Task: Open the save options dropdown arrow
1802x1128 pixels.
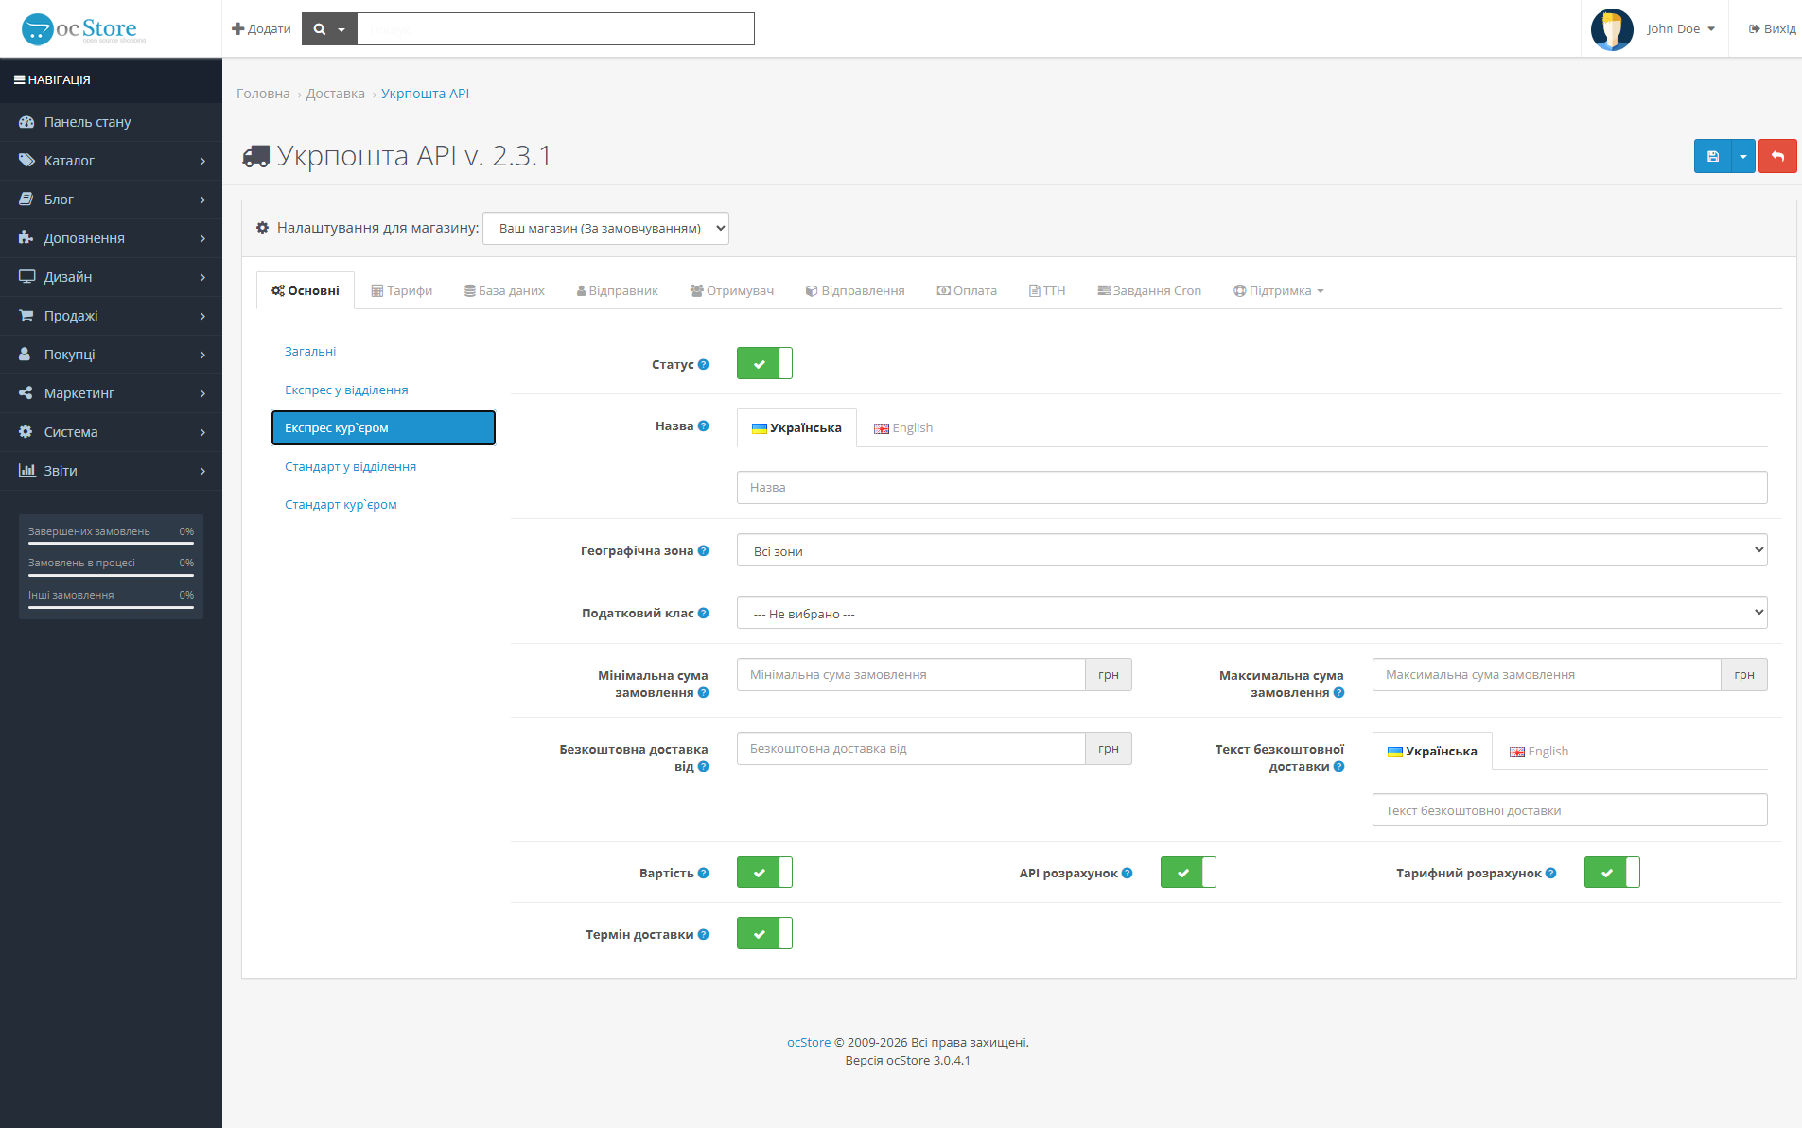Action: point(1743,156)
